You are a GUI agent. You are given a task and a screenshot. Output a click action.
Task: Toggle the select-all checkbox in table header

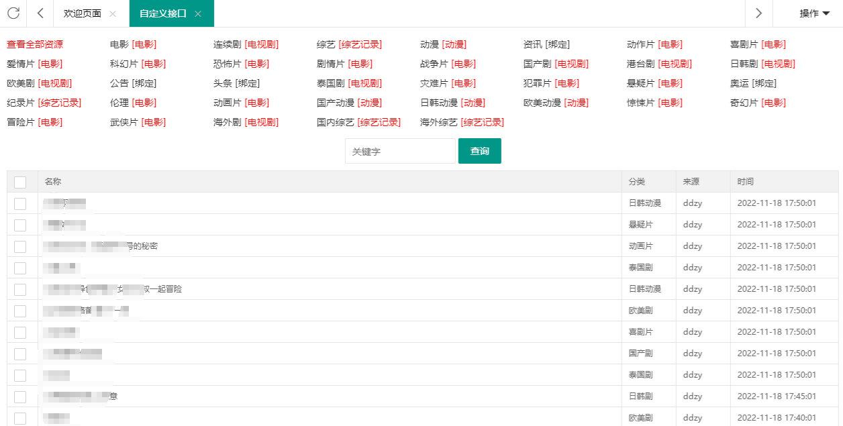[x=20, y=182]
